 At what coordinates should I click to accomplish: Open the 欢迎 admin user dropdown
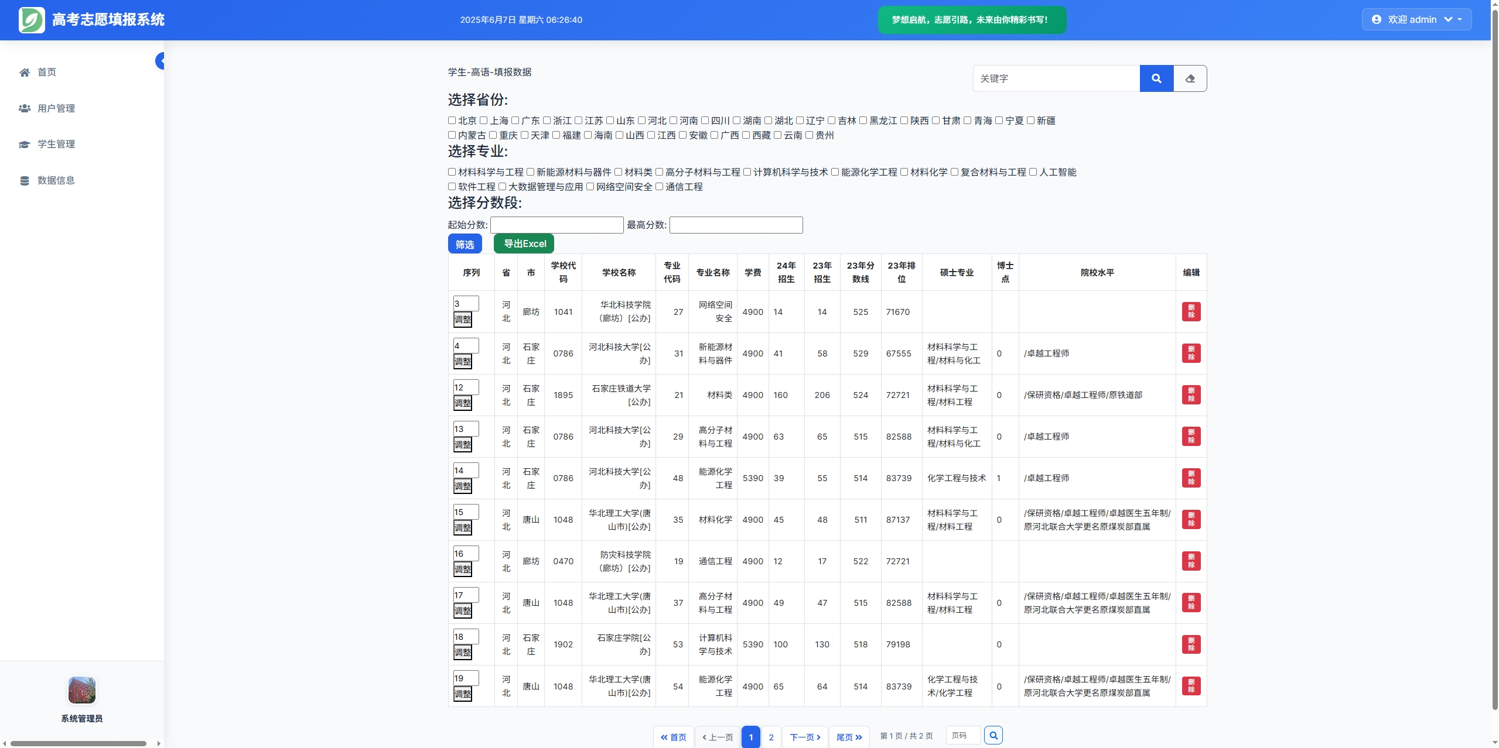click(x=1416, y=20)
